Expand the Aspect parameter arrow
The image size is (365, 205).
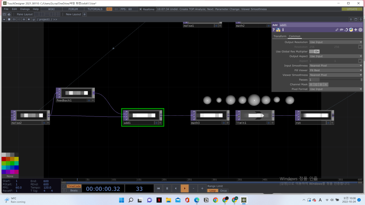[360, 61]
